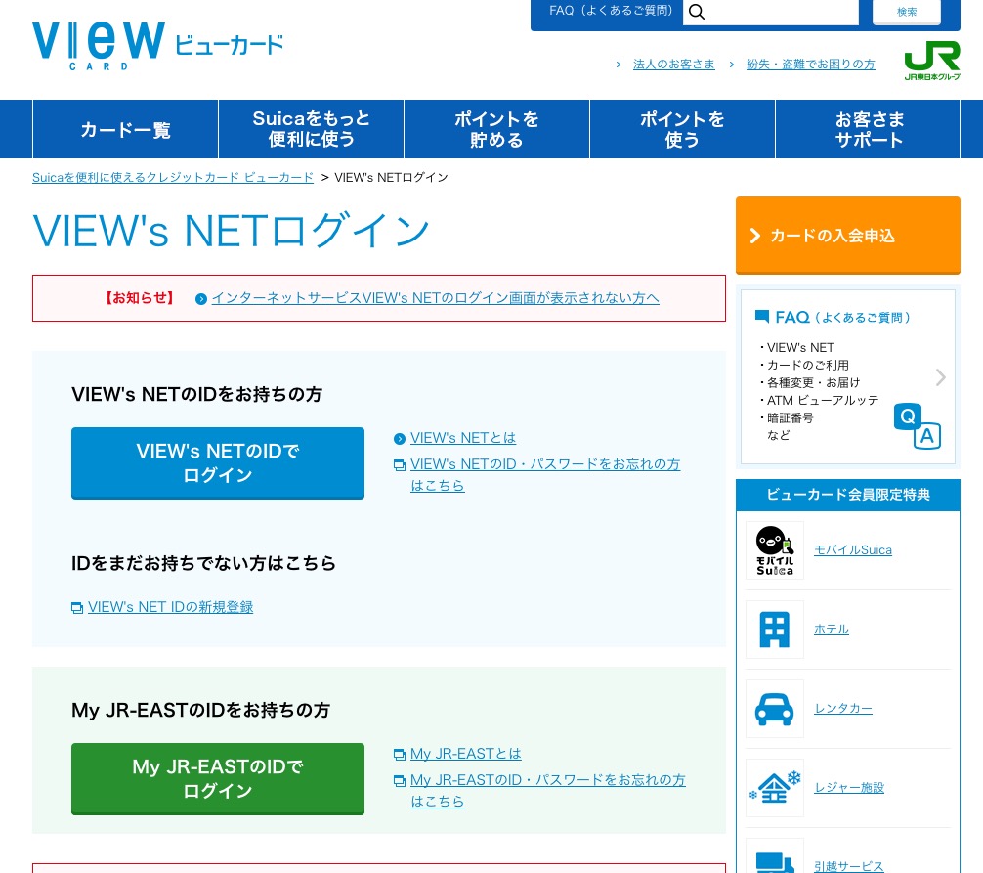Click the カードのご利用 FAQ item
The height and width of the screenshot is (873, 983).
pos(807,365)
